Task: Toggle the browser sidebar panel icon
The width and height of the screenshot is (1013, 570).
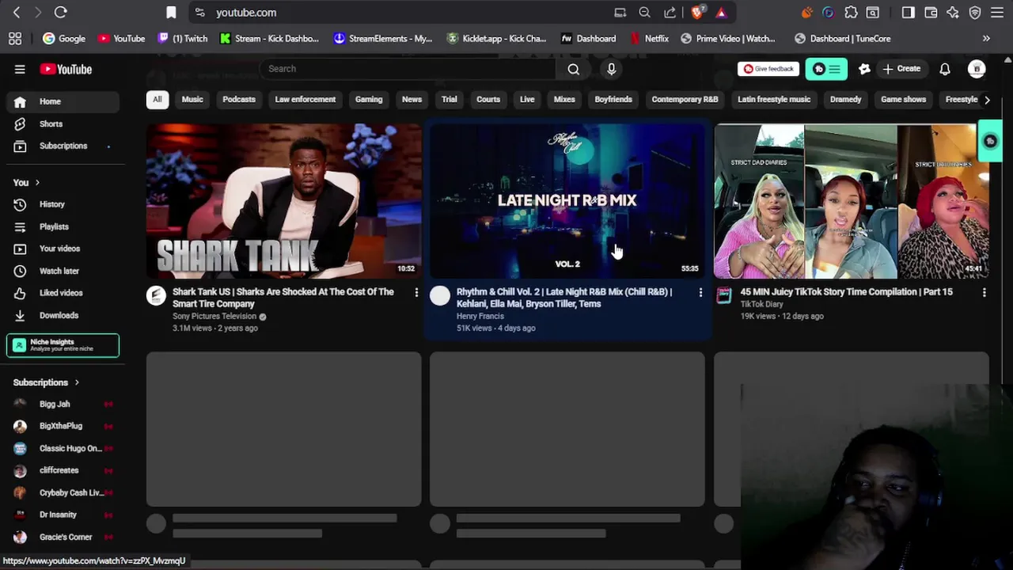Action: point(908,12)
